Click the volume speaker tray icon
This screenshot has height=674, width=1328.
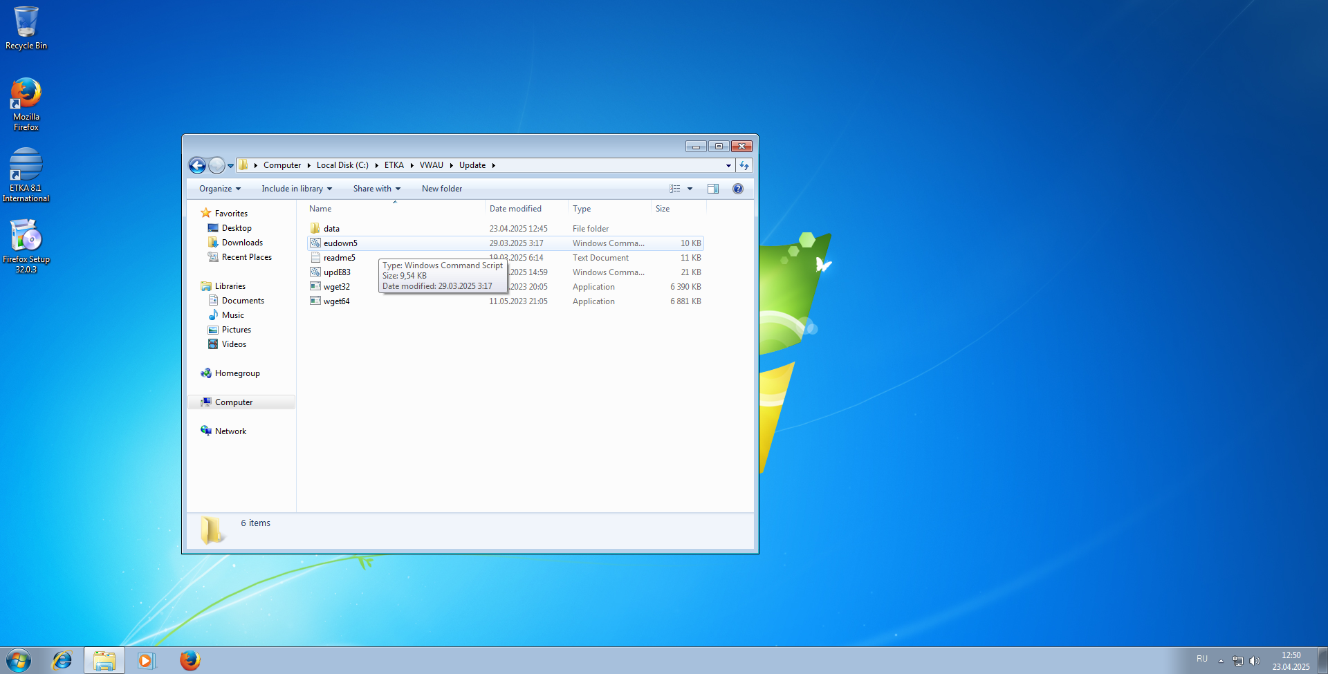pyautogui.click(x=1255, y=661)
